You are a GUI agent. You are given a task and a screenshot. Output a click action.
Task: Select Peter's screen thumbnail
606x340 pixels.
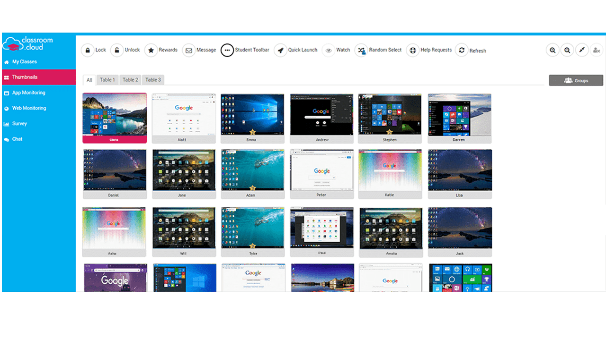pos(322,170)
